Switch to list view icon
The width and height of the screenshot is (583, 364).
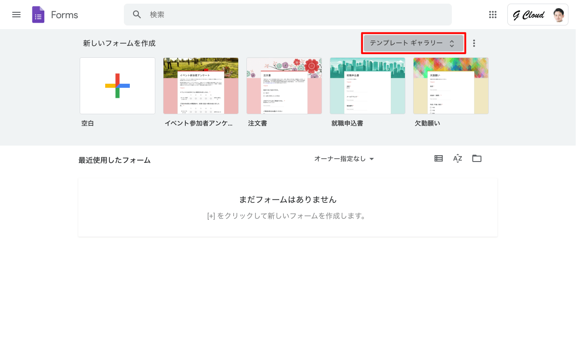[439, 158]
